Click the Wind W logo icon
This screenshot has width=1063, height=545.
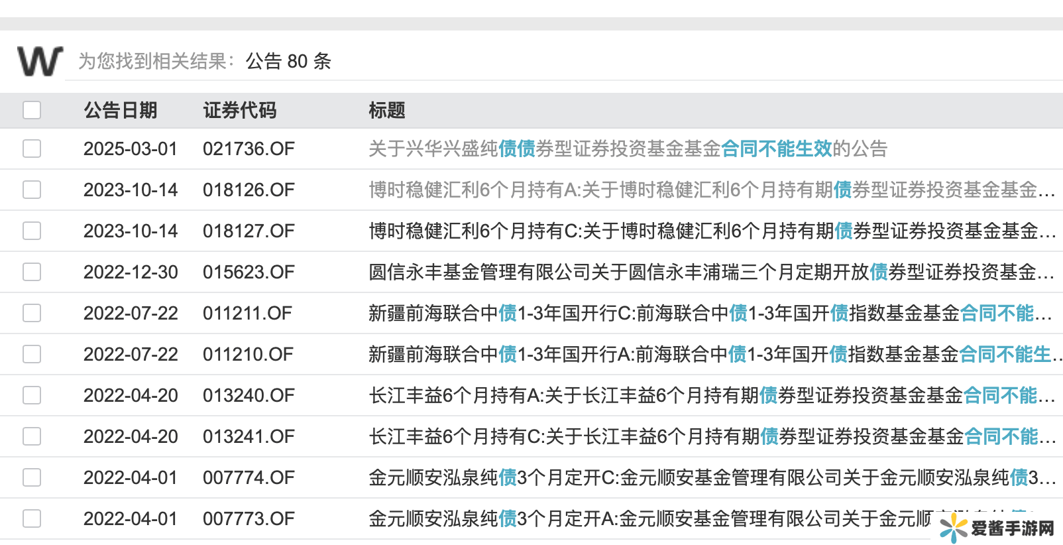(40, 61)
